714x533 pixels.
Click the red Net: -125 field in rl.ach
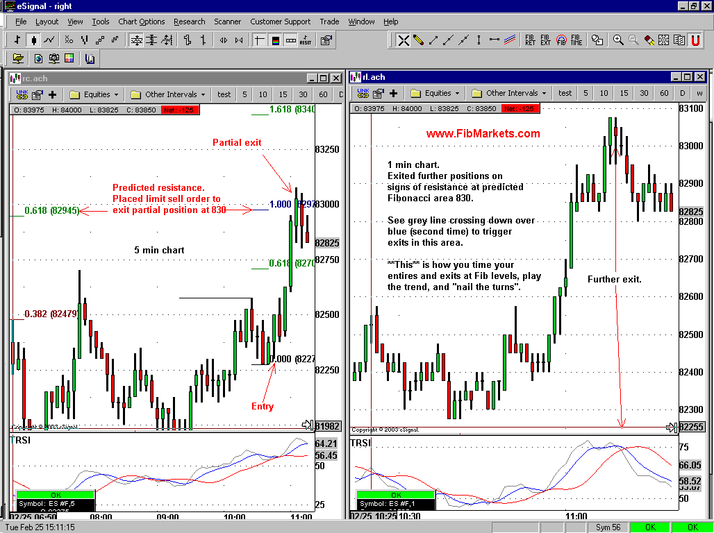click(x=520, y=108)
